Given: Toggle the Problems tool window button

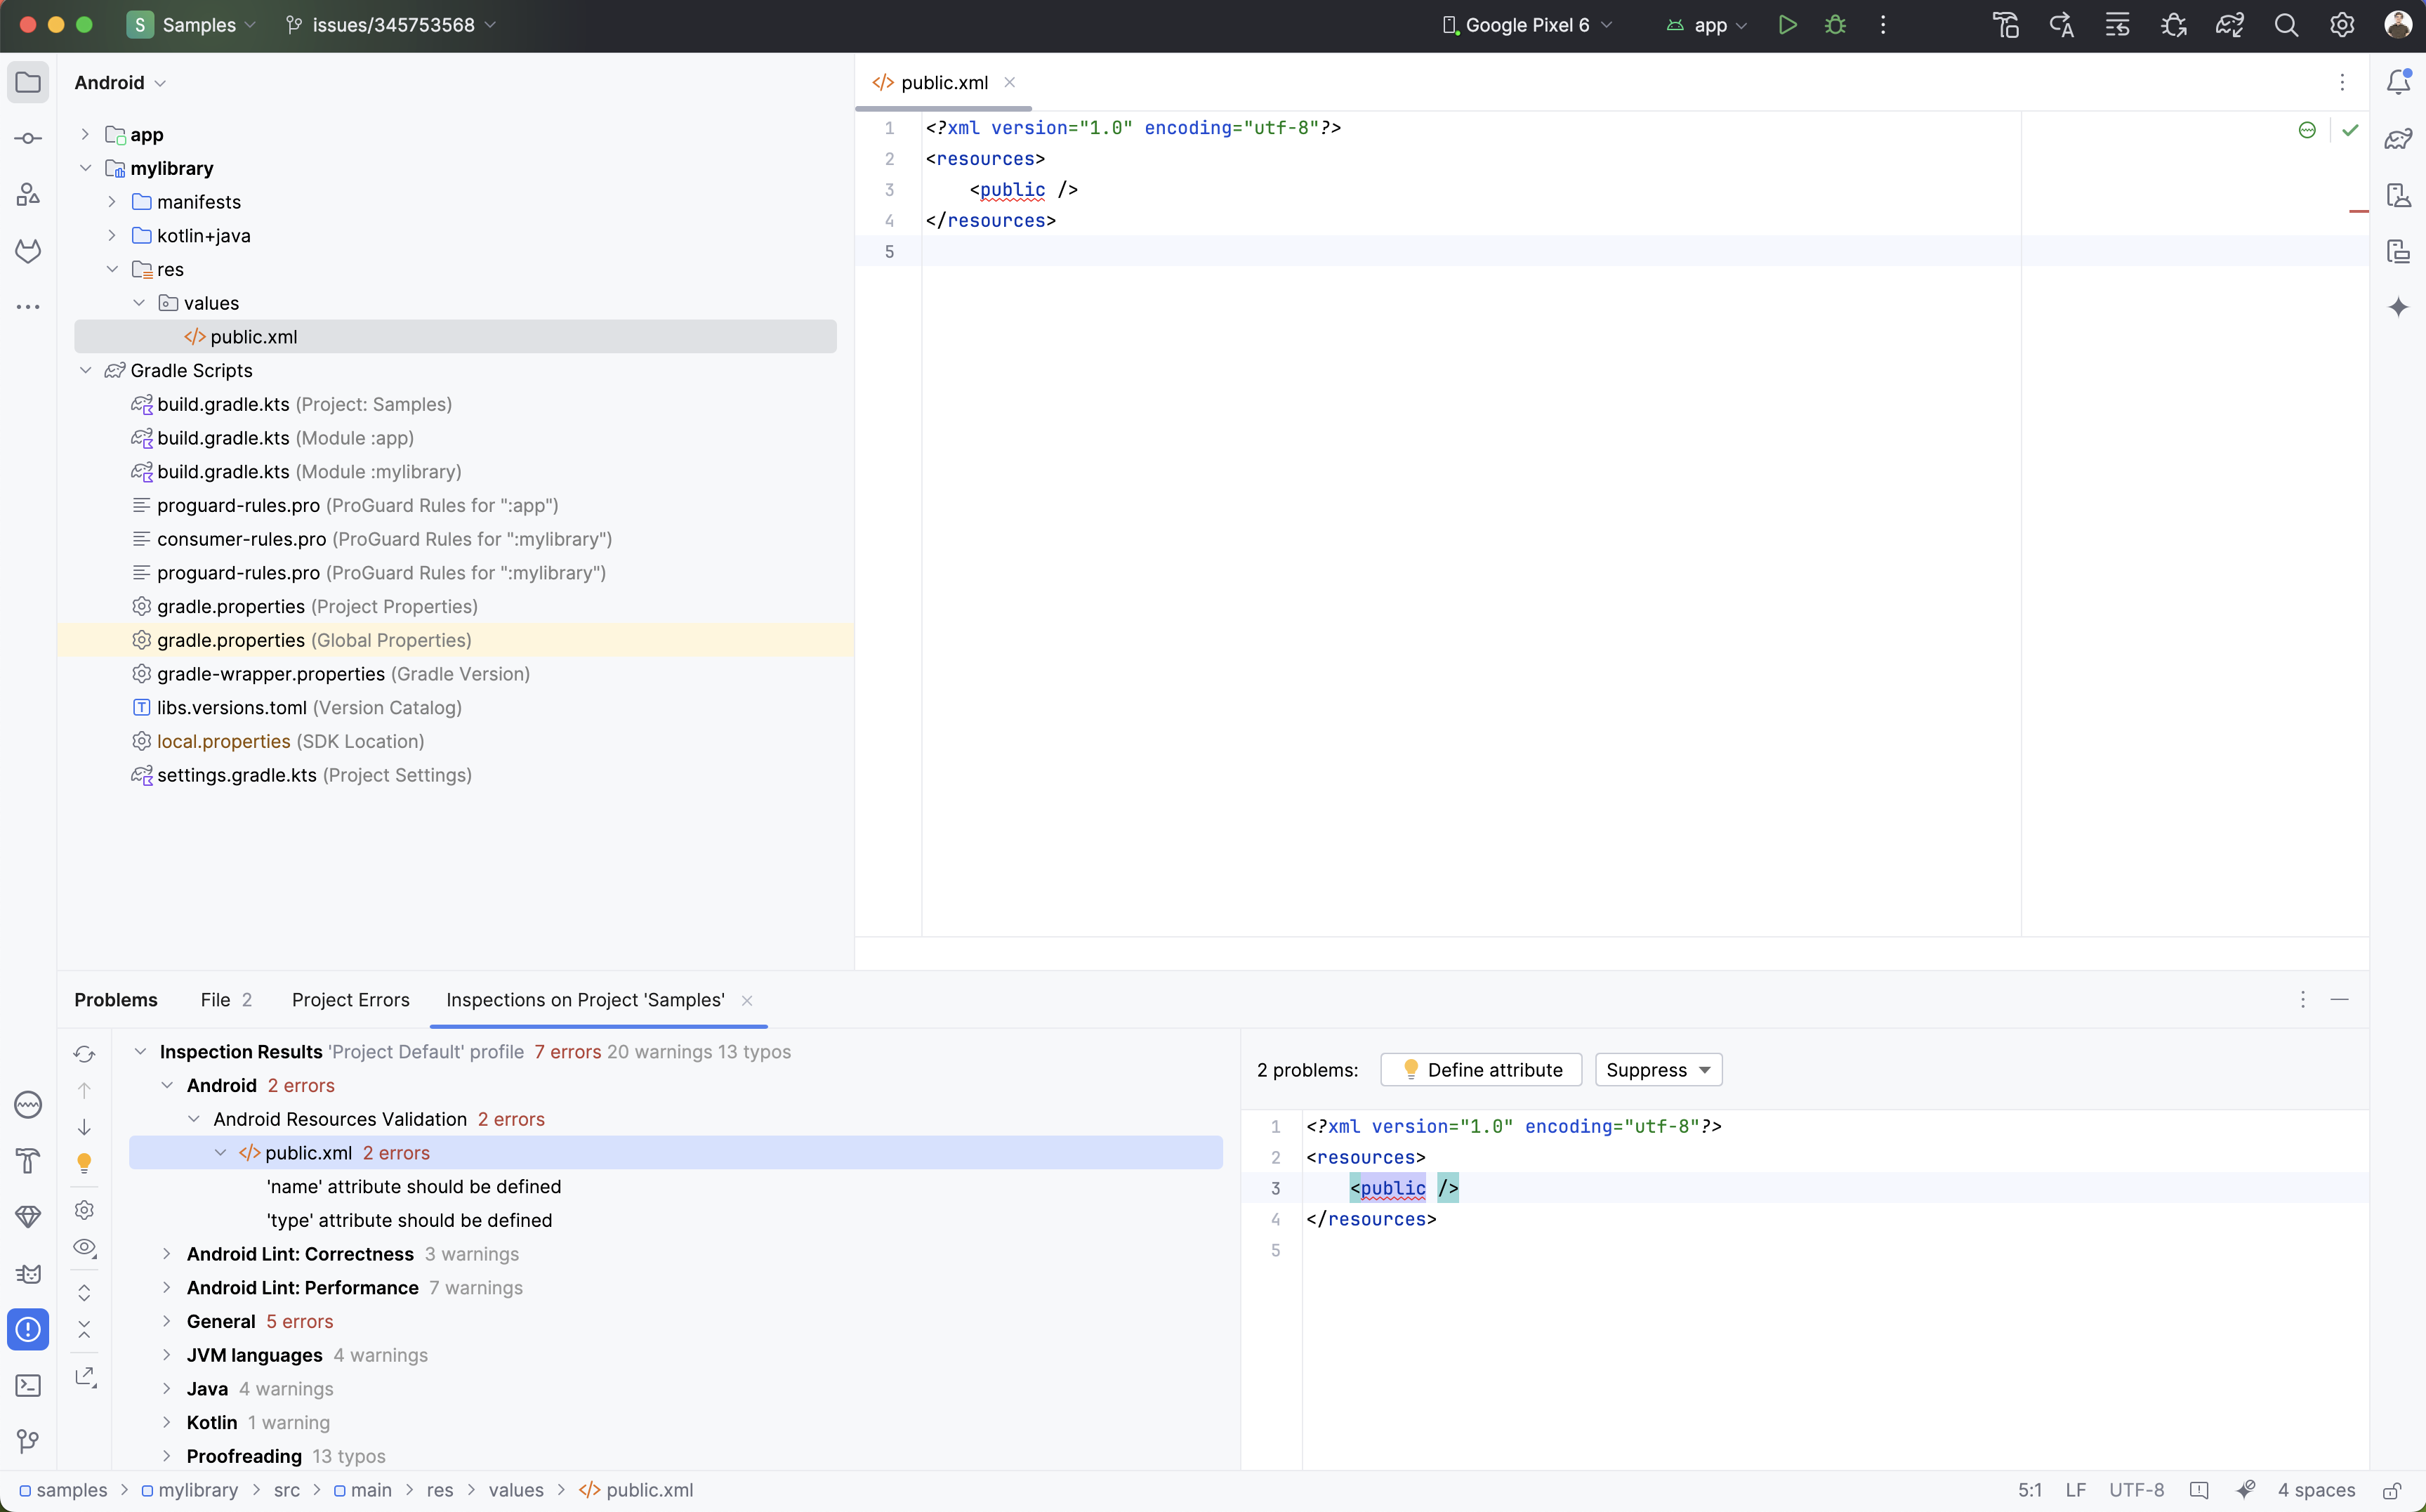Looking at the screenshot, I should (28, 1329).
